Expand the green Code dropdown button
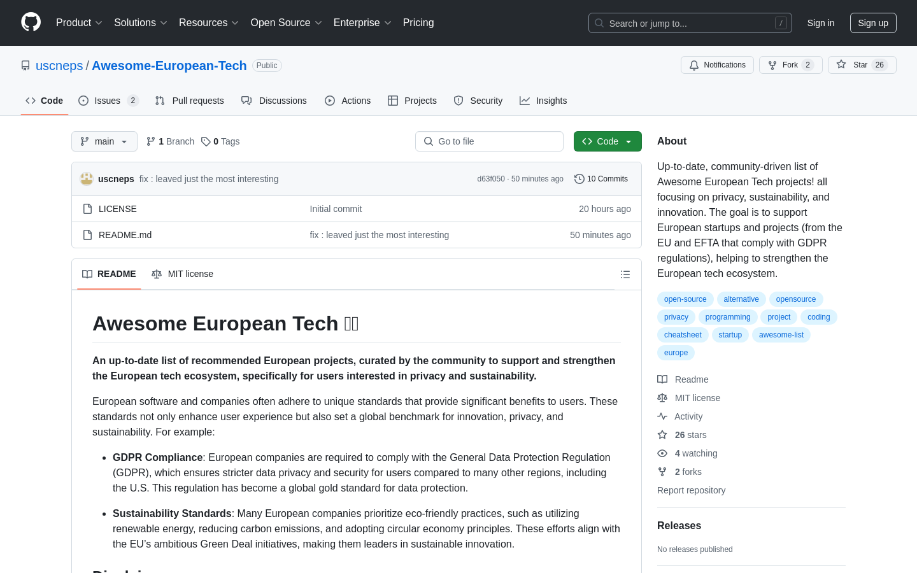The width and height of the screenshot is (917, 573). tap(608, 141)
